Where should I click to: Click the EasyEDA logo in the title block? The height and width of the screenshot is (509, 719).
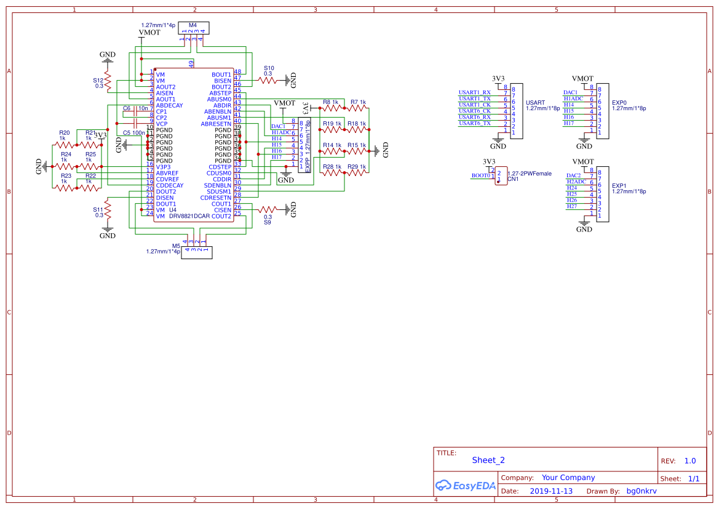coord(466,486)
